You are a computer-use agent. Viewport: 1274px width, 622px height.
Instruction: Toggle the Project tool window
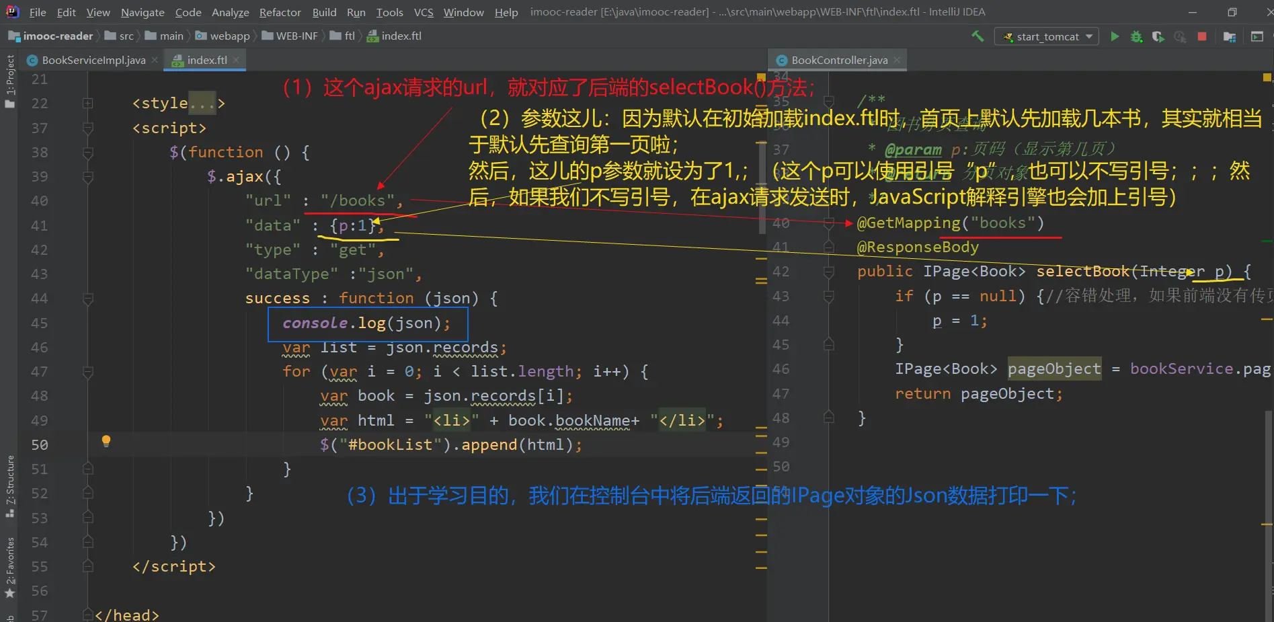9,81
